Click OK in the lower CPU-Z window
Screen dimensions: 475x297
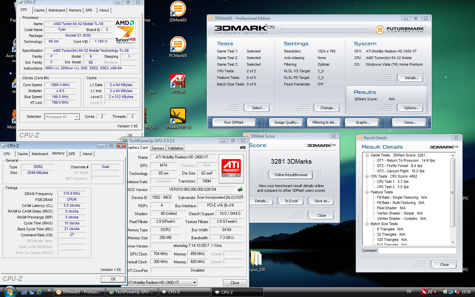tap(113, 279)
